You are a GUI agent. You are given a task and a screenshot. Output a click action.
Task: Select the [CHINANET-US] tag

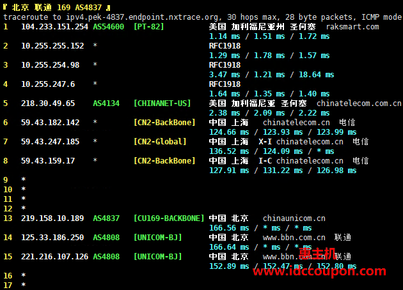pyautogui.click(x=162, y=103)
